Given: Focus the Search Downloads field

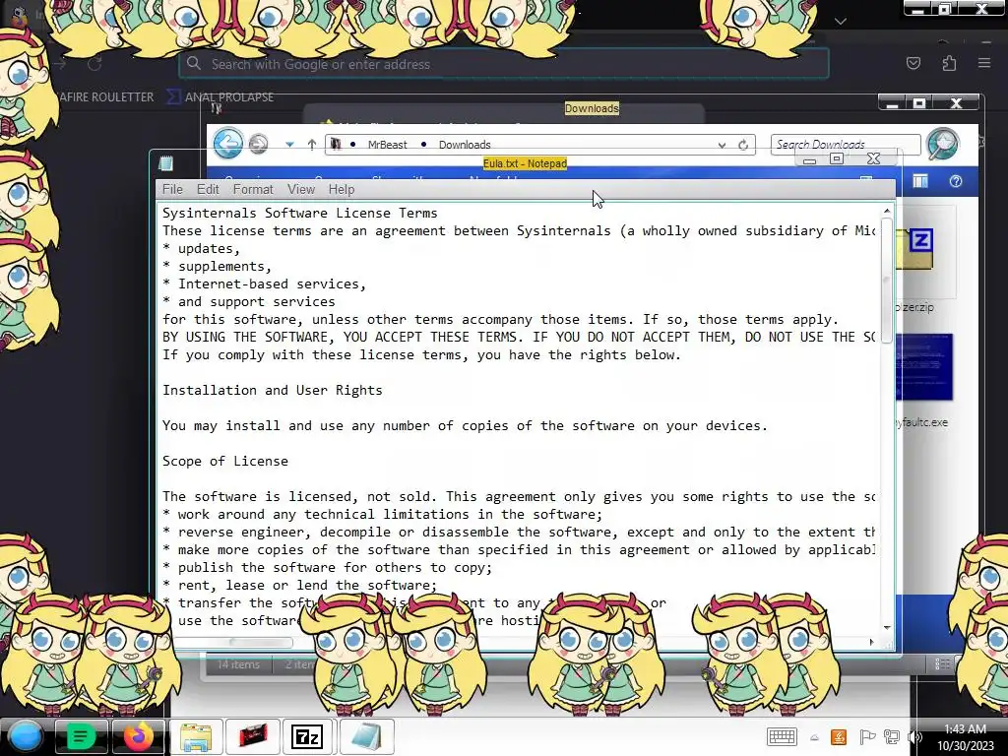Looking at the screenshot, I should 845,144.
